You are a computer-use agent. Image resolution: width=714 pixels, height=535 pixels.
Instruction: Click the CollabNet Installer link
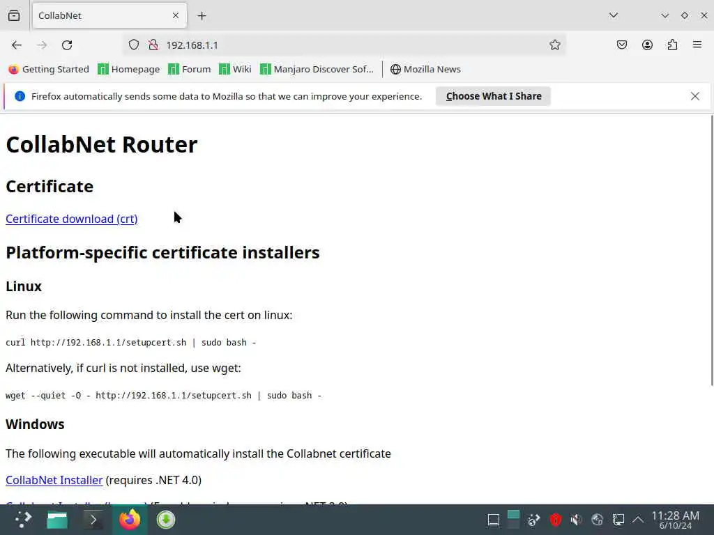tap(54, 480)
